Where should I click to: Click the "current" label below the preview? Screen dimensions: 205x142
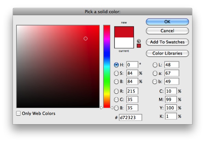[124, 51]
